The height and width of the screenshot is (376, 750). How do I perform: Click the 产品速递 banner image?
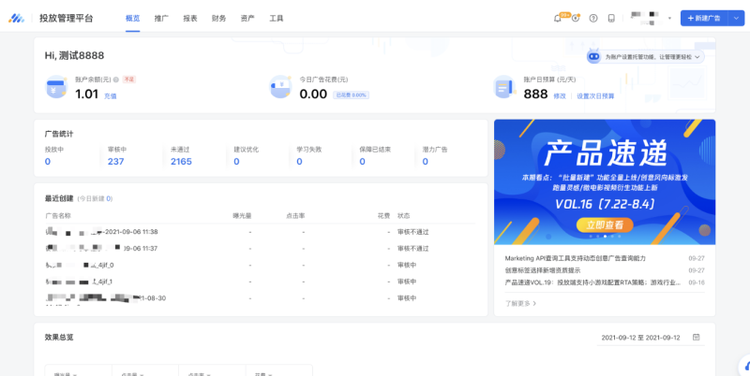pyautogui.click(x=605, y=181)
